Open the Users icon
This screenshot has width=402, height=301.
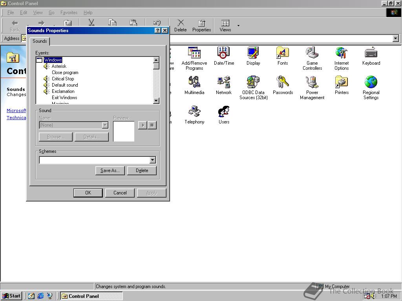point(224,112)
